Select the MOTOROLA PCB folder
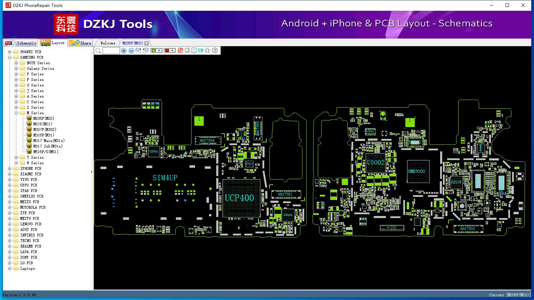The image size is (534, 300). click(x=33, y=207)
